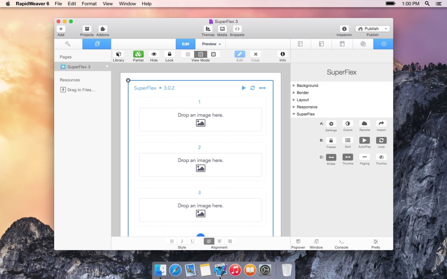Click the first image drop zone
Screen dimensions: 447x279
tap(200, 119)
